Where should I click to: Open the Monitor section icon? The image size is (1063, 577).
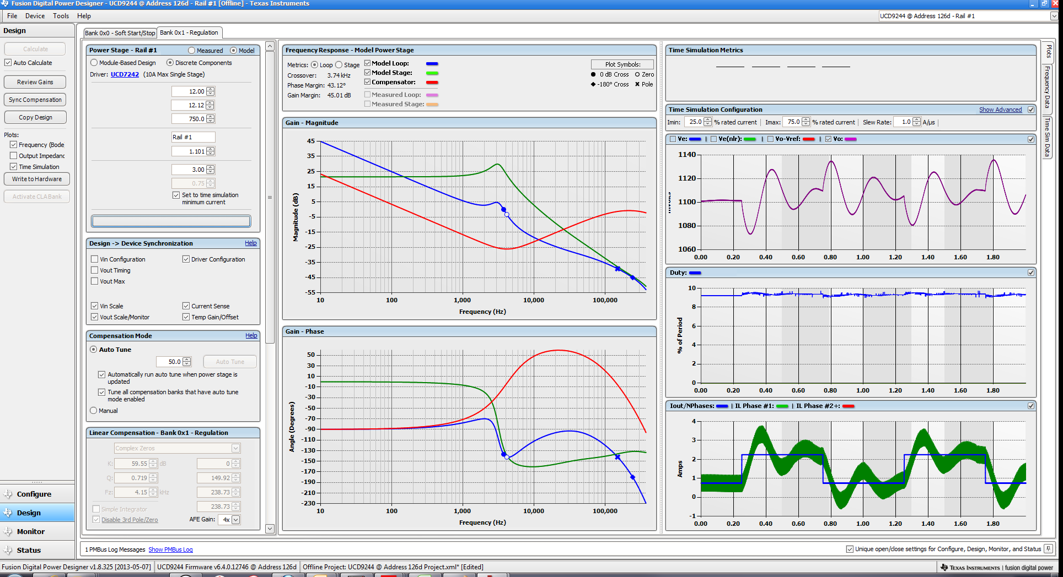pyautogui.click(x=8, y=531)
